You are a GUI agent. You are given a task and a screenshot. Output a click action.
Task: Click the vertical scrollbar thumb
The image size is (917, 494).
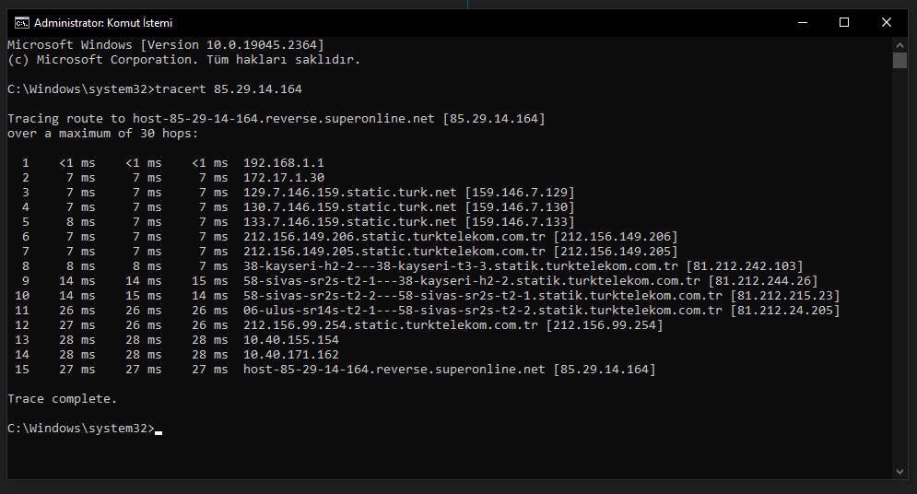899,60
